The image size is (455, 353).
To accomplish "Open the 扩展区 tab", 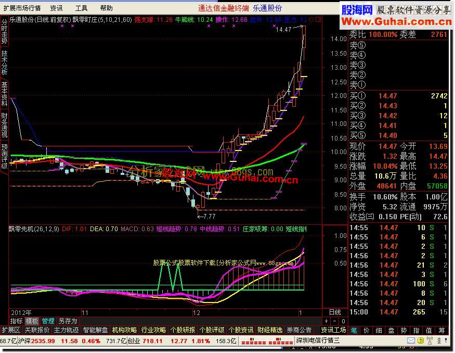I will click(x=11, y=330).
